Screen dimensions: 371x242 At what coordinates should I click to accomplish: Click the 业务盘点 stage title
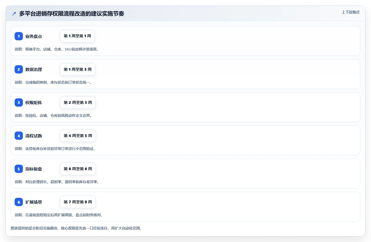(x=34, y=36)
